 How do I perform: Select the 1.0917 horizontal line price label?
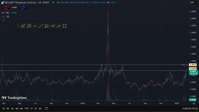tap(193, 65)
